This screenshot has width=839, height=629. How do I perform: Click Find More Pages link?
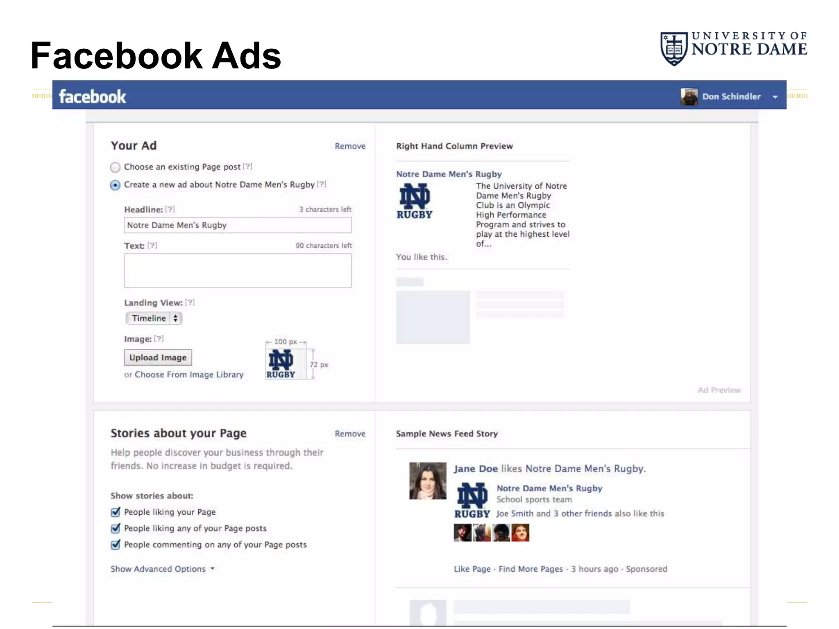coord(531,569)
